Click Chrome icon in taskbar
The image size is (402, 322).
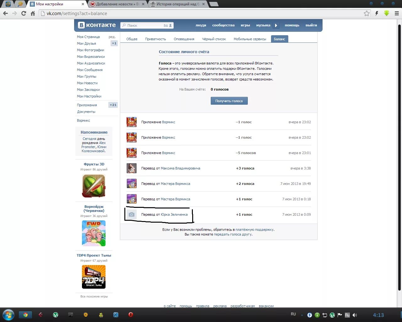[x=25, y=315]
